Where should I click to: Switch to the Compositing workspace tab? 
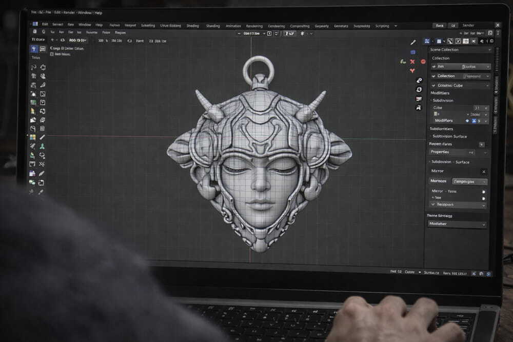[x=300, y=26]
